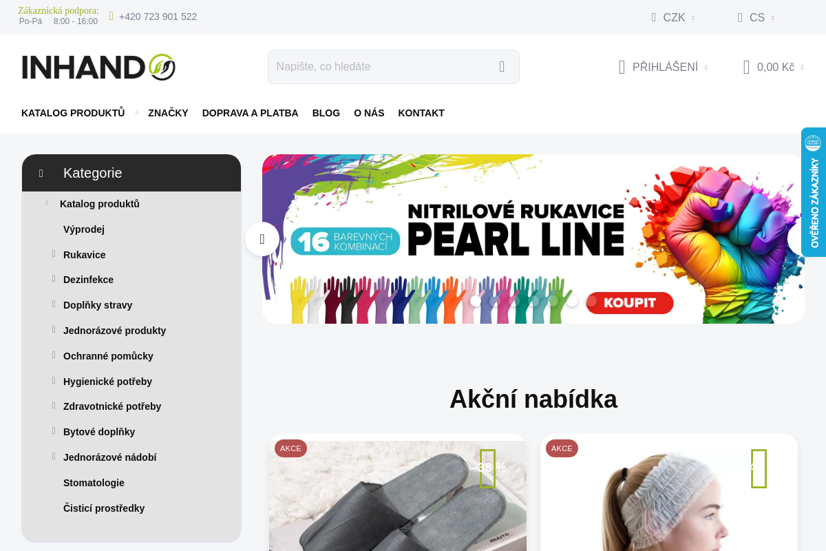Image resolution: width=826 pixels, height=551 pixels.
Task: Expand the Jednorázové nádobí category
Action: 54,457
